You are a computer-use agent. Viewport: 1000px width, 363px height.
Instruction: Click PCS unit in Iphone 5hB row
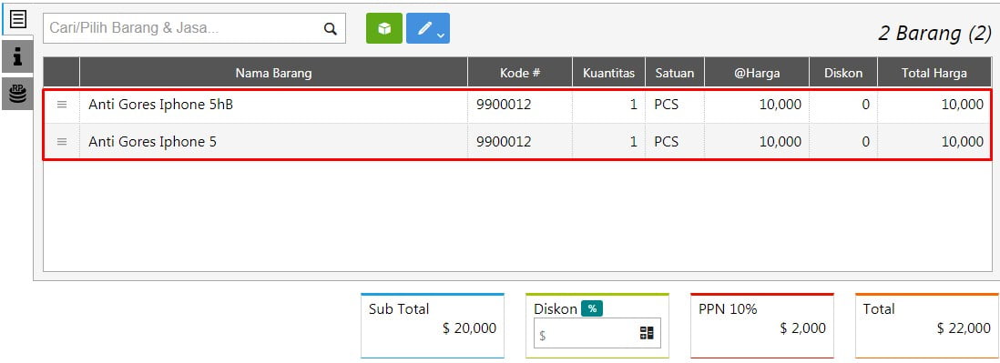[667, 105]
